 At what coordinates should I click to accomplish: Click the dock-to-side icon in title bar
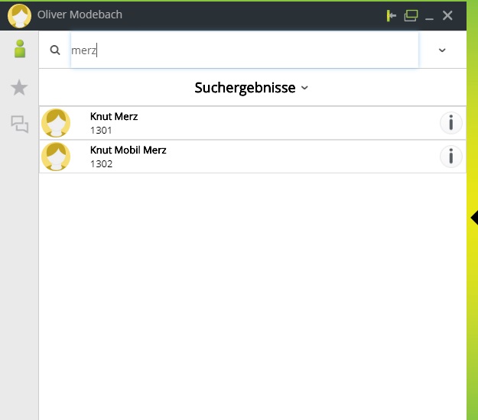[392, 15]
